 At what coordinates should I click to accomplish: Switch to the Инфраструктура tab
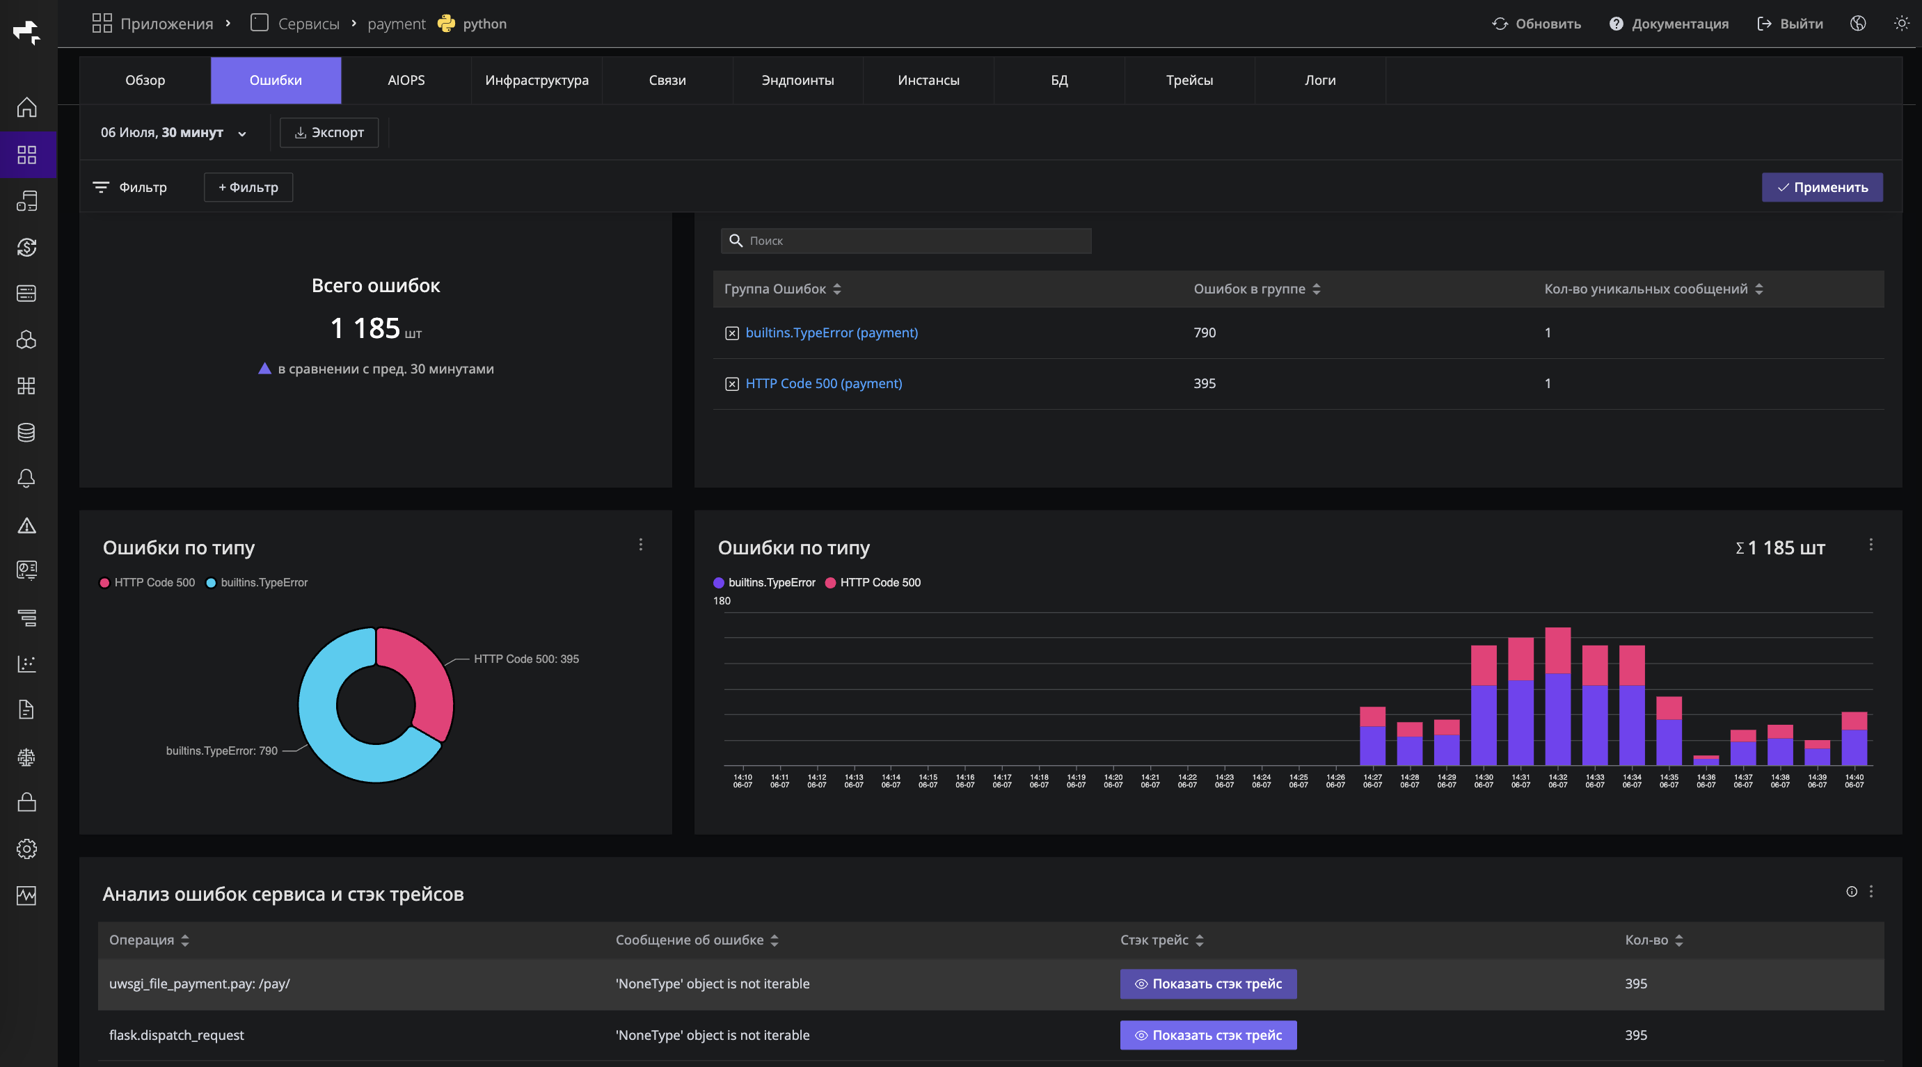(x=537, y=80)
